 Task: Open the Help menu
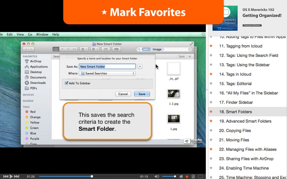click(56, 34)
